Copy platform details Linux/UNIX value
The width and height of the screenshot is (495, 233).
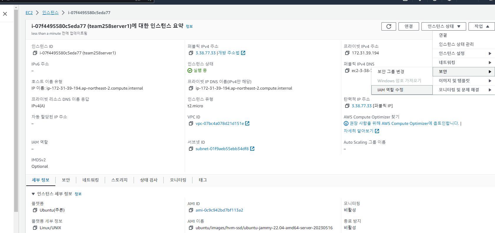point(35,228)
